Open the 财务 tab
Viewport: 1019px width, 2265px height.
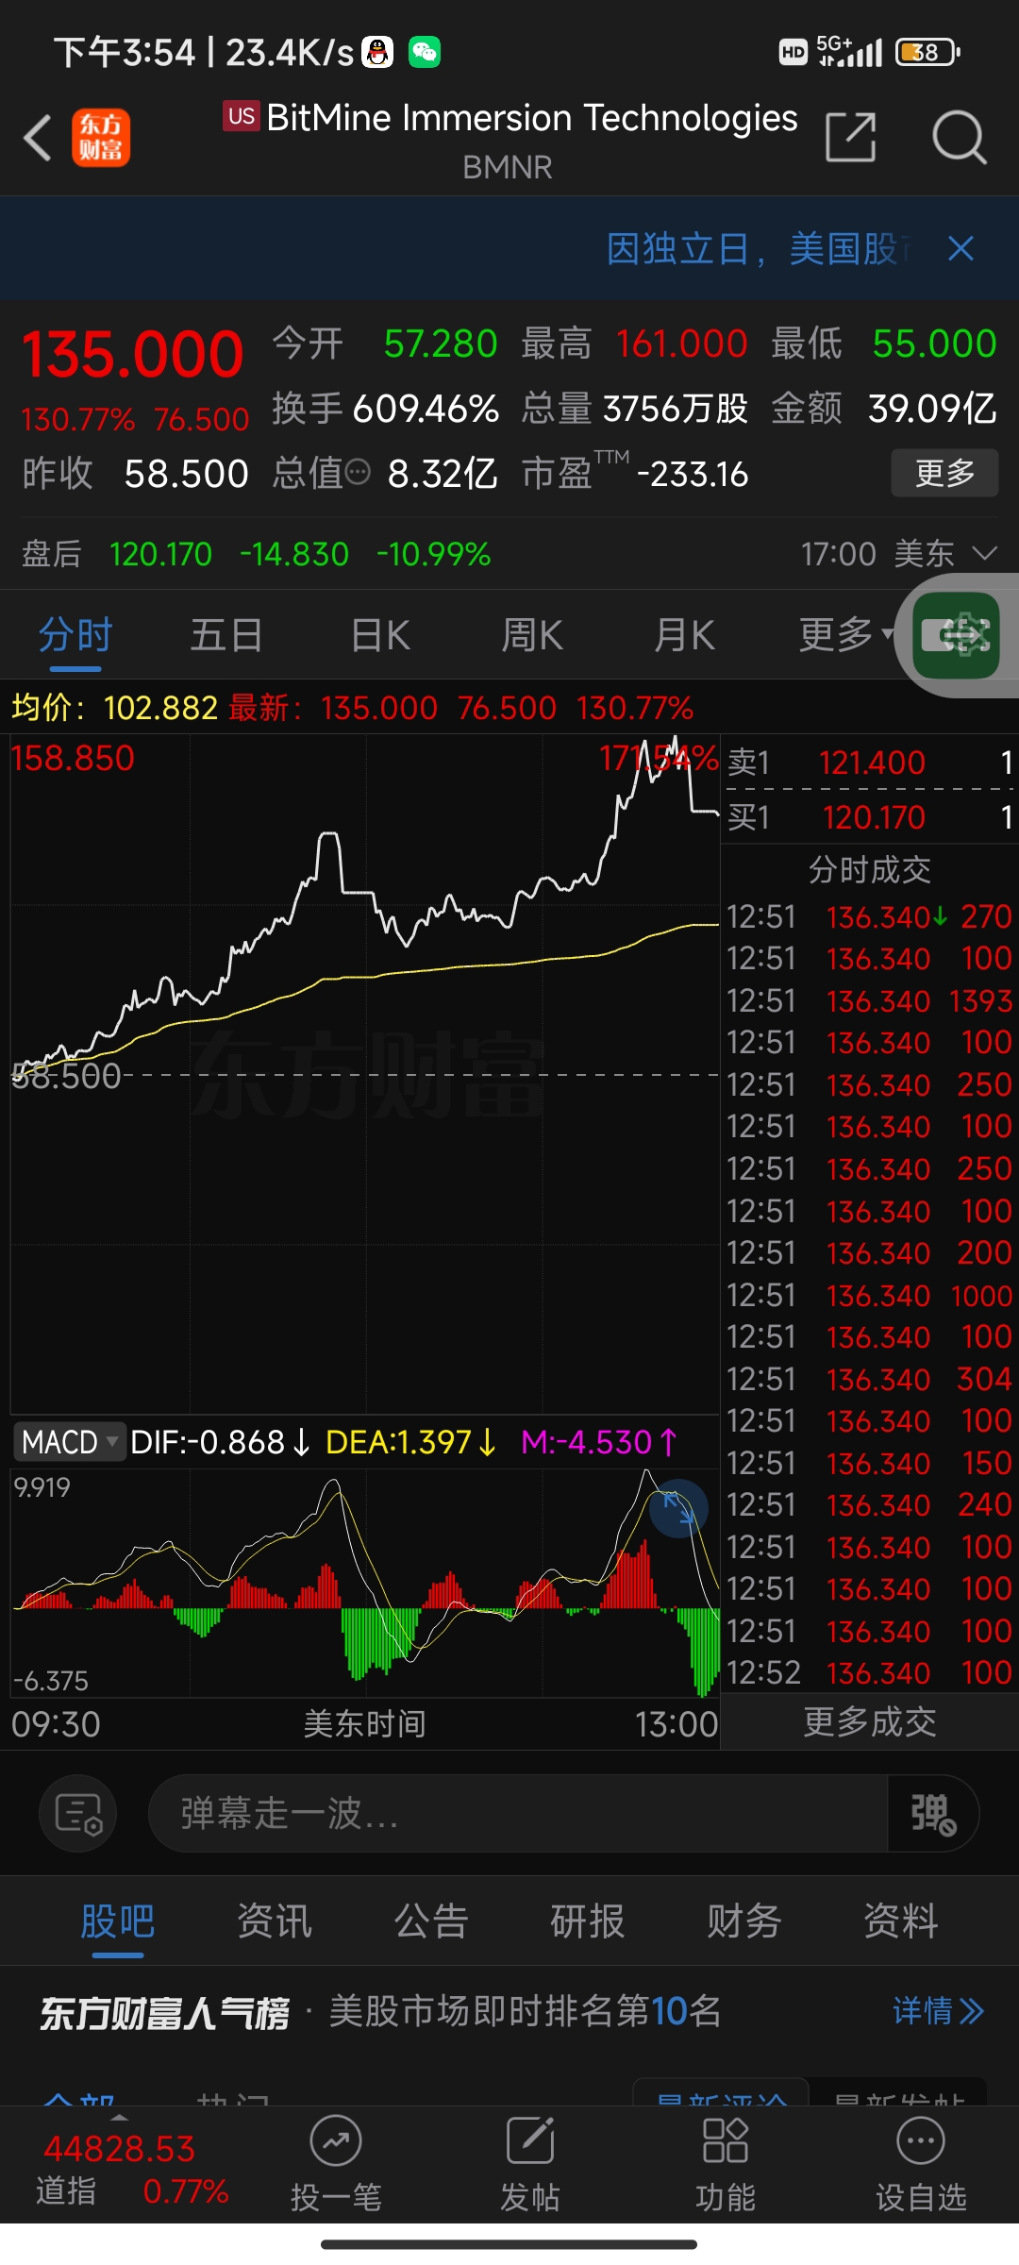[x=744, y=1921]
